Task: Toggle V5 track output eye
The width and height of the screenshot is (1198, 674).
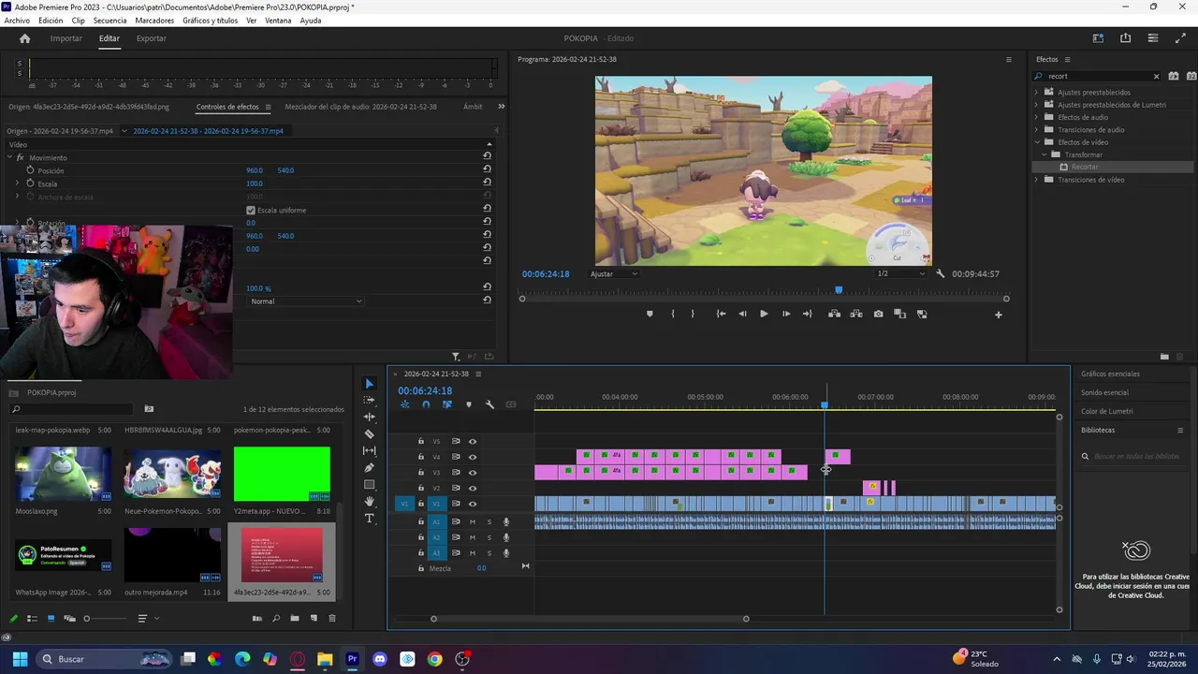Action: (473, 441)
